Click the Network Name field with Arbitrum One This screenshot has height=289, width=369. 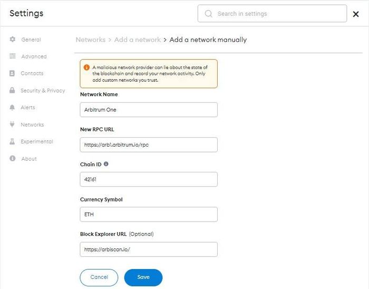tap(149, 110)
